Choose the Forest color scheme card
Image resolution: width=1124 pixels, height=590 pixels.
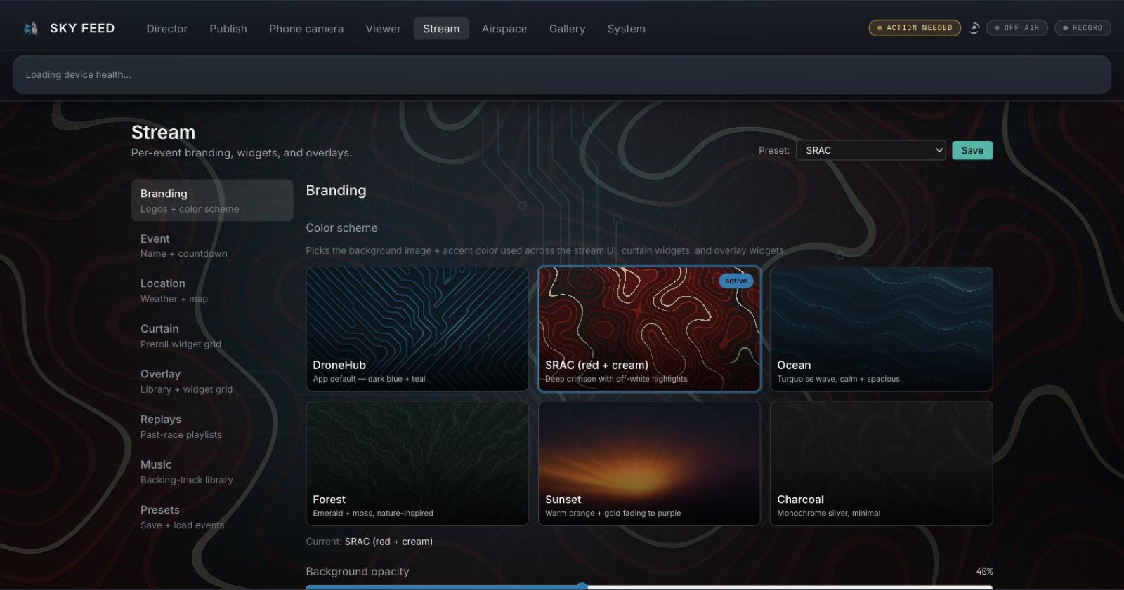[417, 463]
